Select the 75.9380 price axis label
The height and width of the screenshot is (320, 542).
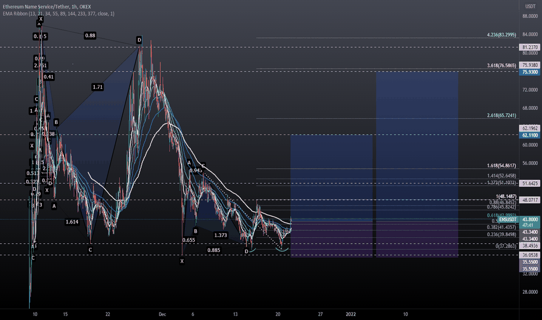tap(530, 65)
